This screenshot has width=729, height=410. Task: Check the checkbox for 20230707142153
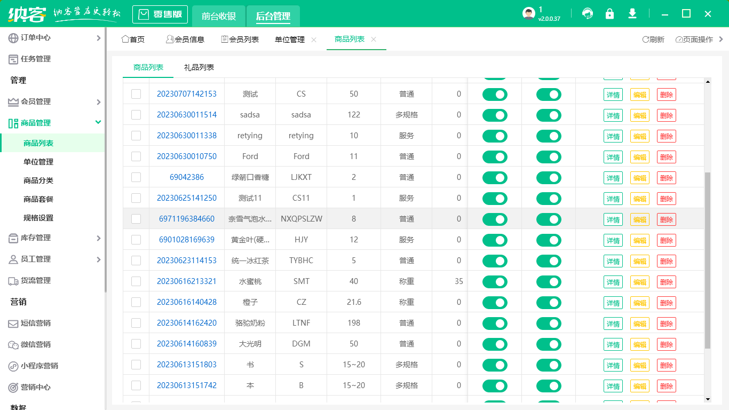click(136, 94)
